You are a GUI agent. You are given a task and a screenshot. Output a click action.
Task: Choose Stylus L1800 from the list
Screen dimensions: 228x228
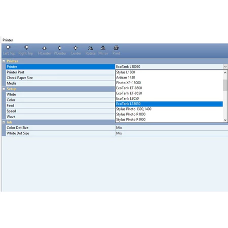click(x=169, y=72)
